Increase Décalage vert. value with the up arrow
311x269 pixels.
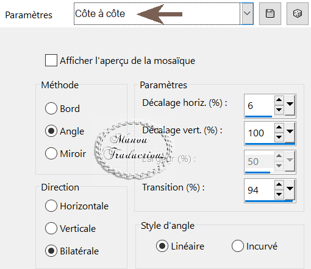pyautogui.click(x=279, y=127)
